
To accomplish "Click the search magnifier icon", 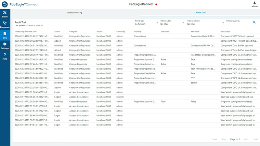I will point(254,22).
